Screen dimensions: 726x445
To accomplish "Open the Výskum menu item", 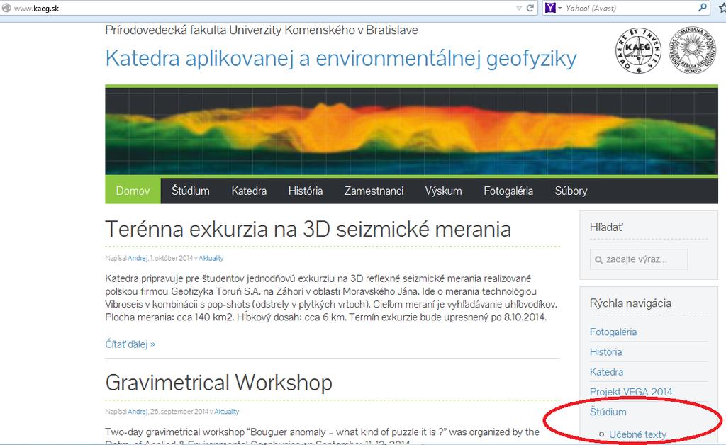I will coord(444,191).
